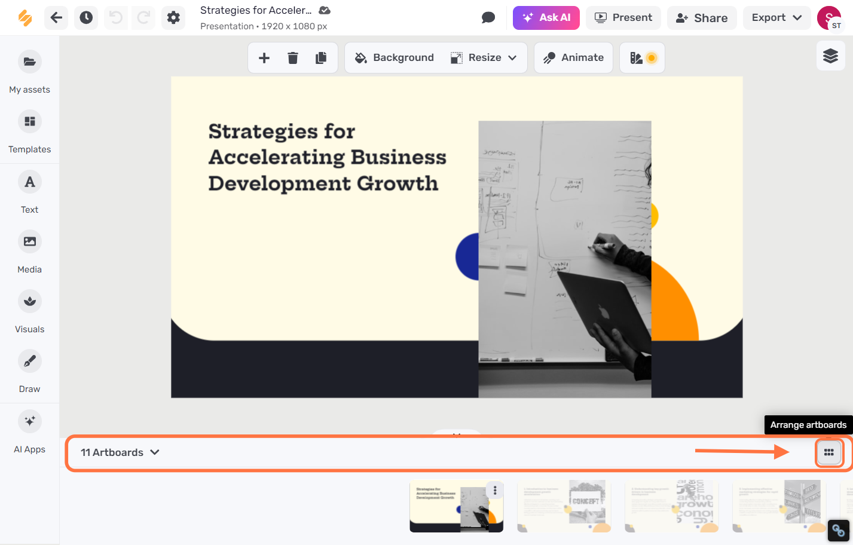Click the Kittl logo home icon
Viewport: 853px width, 545px height.
tap(25, 18)
